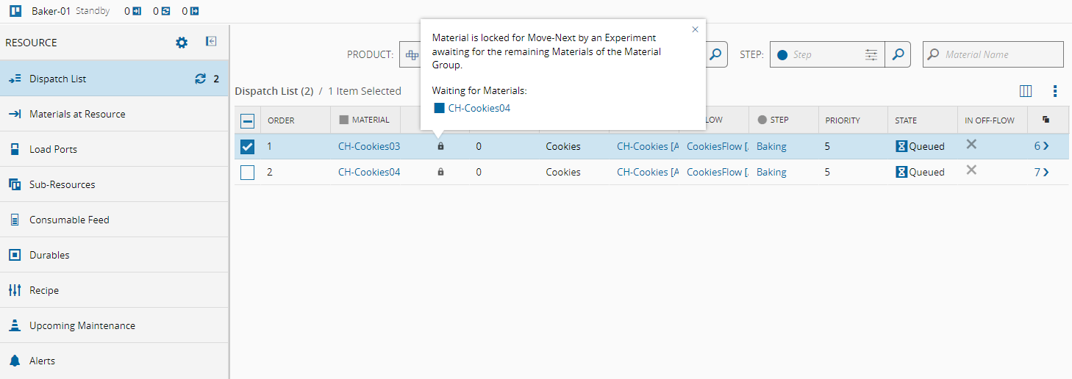
Task: Open the CH-Cookies03 material link
Action: pos(369,146)
